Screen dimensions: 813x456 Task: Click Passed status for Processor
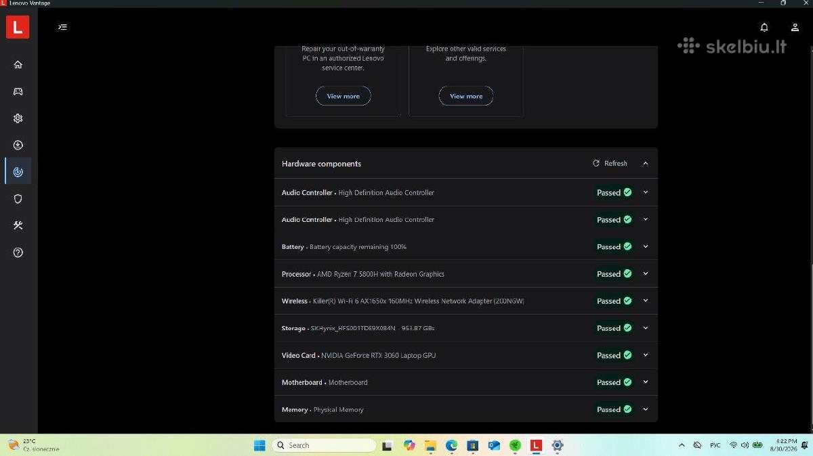[x=614, y=274]
